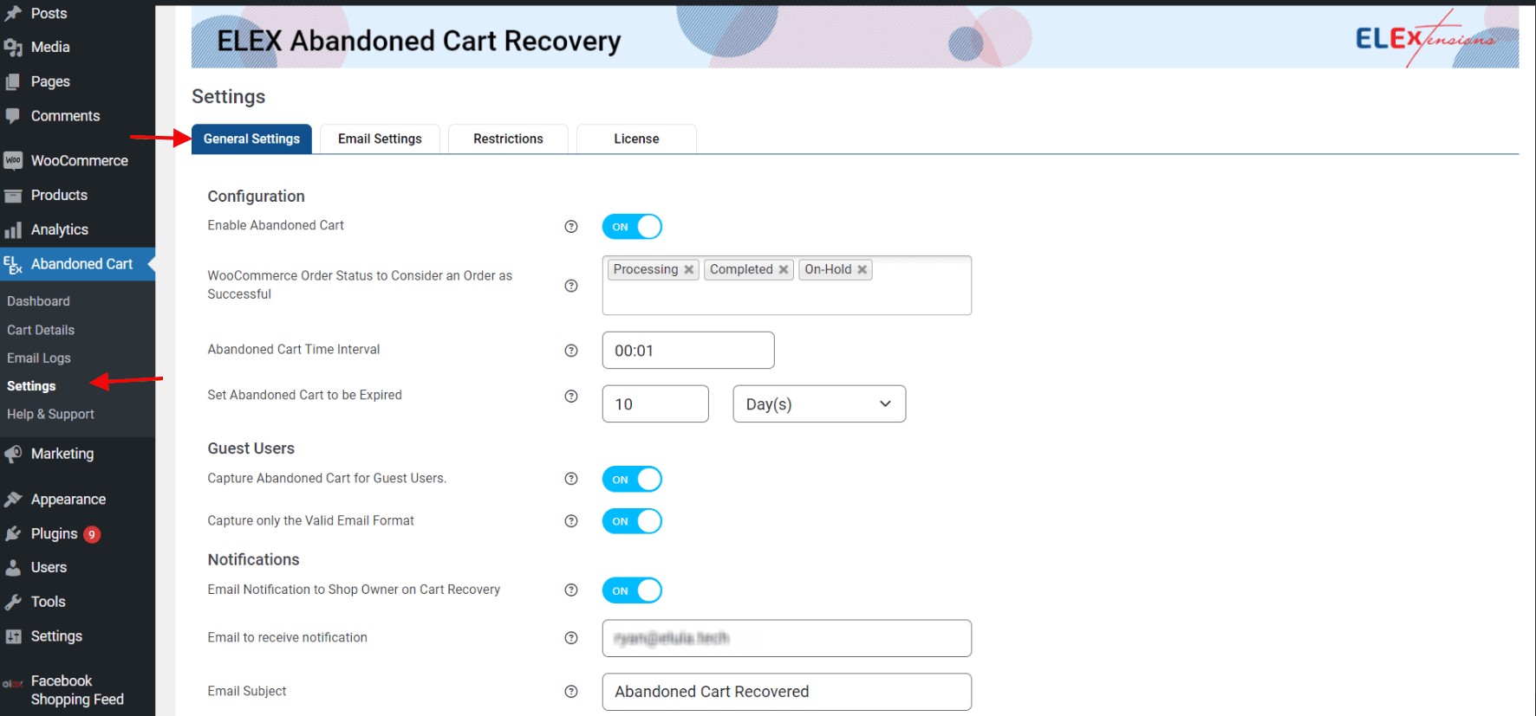Remove the Completed order status tag
Viewport: 1536px width, 716px height.
pos(784,270)
